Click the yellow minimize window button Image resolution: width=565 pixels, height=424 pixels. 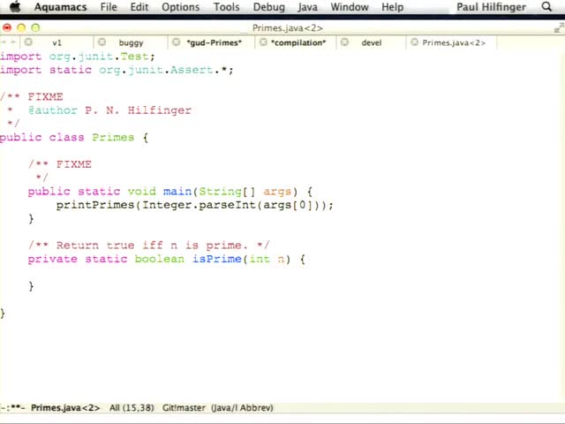pyautogui.click(x=21, y=27)
